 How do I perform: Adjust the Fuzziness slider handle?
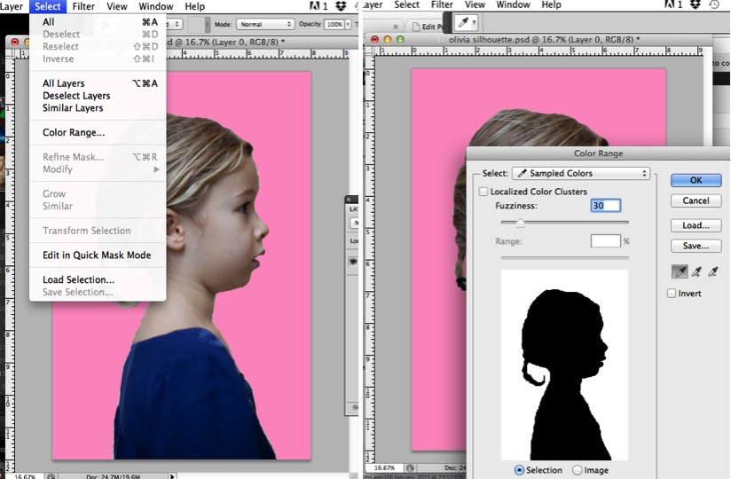[520, 223]
